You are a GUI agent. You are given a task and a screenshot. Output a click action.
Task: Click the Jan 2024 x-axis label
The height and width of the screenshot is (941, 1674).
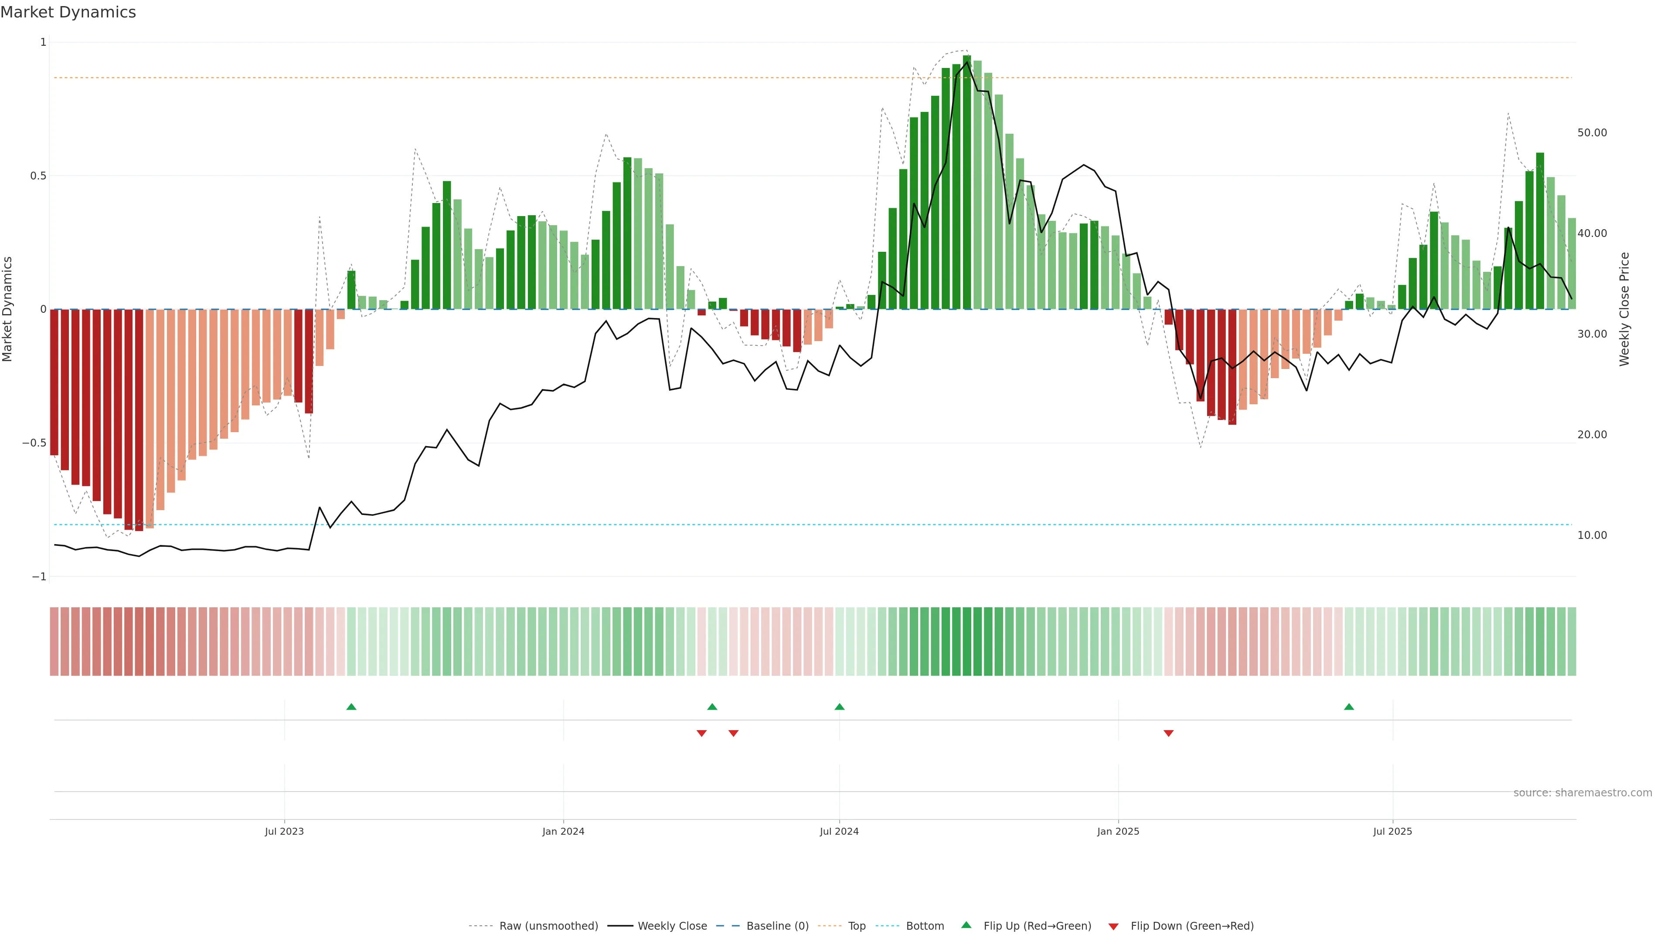(x=563, y=831)
